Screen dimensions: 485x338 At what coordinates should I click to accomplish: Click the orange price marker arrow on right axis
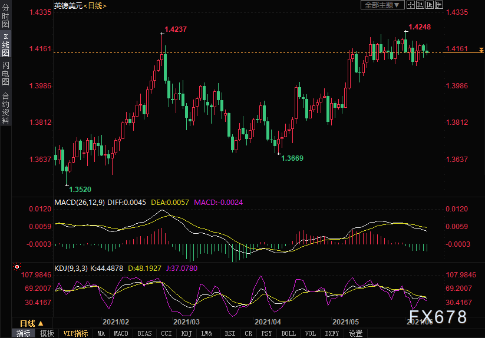pyautogui.click(x=481, y=50)
